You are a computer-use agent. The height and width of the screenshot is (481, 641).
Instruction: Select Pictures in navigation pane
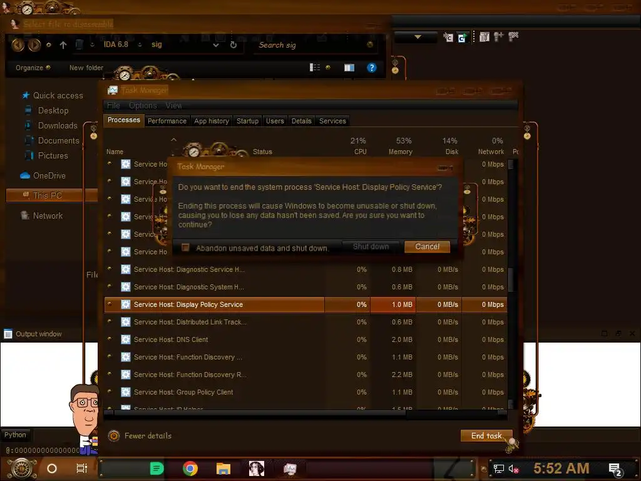53,156
